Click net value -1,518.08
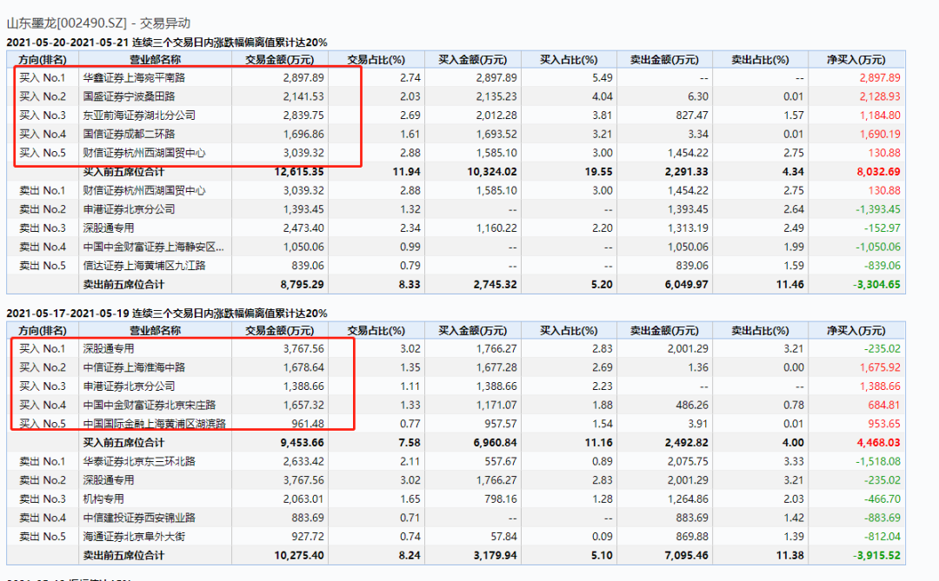The image size is (939, 581). pyautogui.click(x=878, y=461)
